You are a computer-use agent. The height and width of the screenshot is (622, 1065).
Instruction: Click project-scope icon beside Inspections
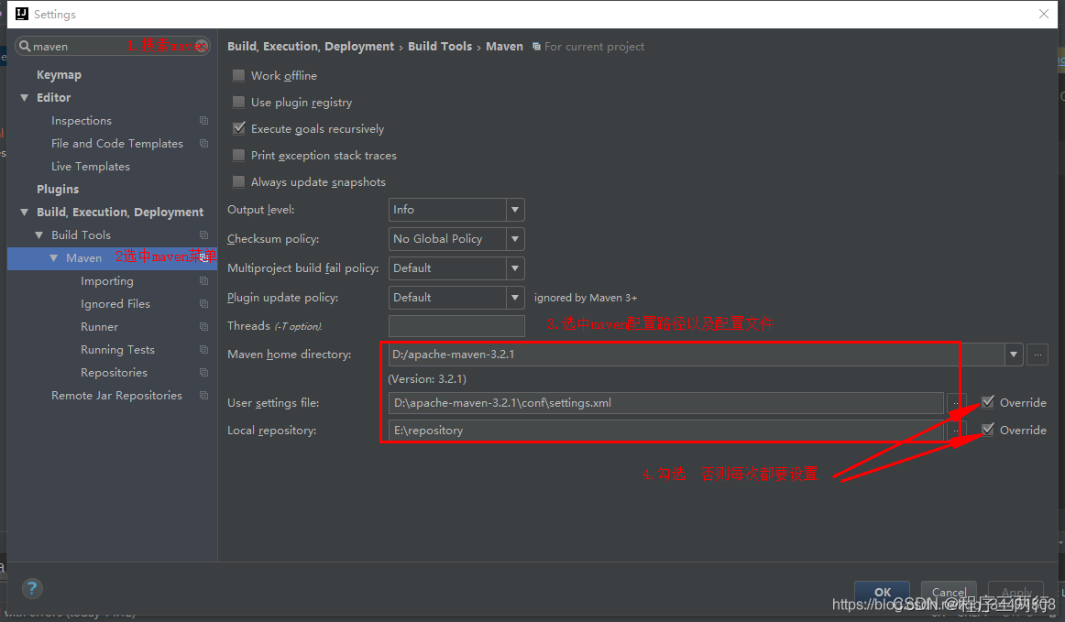tap(203, 120)
